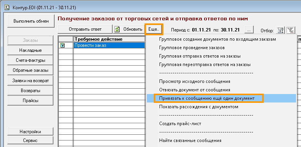Select the disabled Заказы section button

click(30, 40)
